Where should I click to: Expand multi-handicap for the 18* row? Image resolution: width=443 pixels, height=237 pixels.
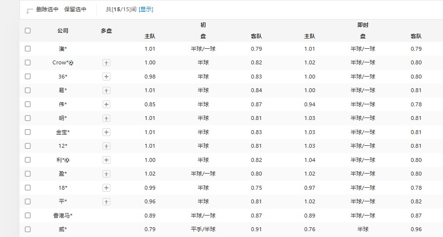[106, 188]
